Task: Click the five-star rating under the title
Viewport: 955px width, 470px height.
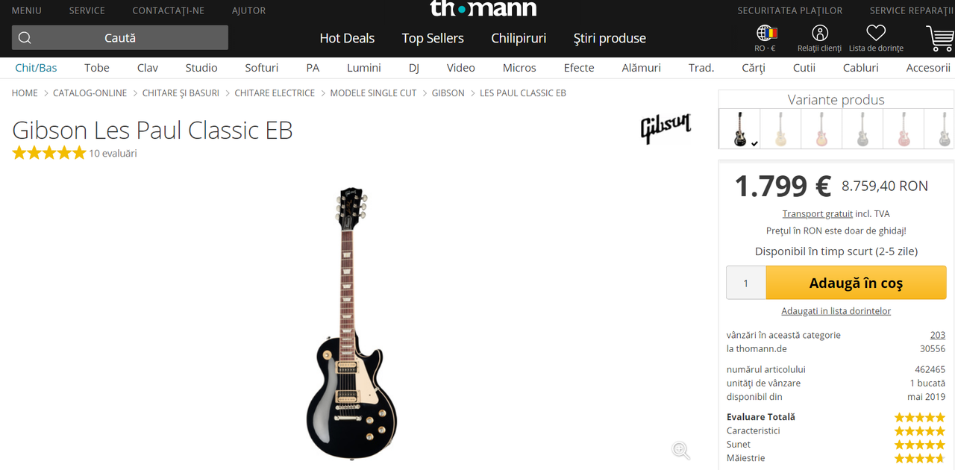Action: click(x=49, y=153)
